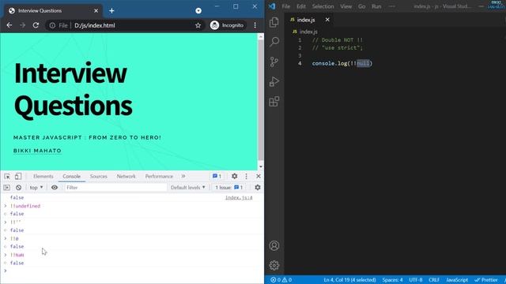View site information icon in address bar
This screenshot has width=506, height=284.
(52, 25)
